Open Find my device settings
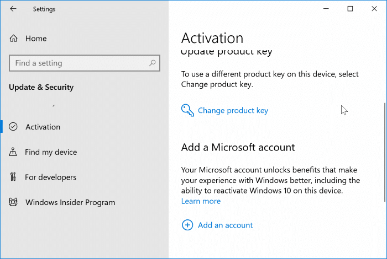Screen dimensions: 387x259 point(51,152)
